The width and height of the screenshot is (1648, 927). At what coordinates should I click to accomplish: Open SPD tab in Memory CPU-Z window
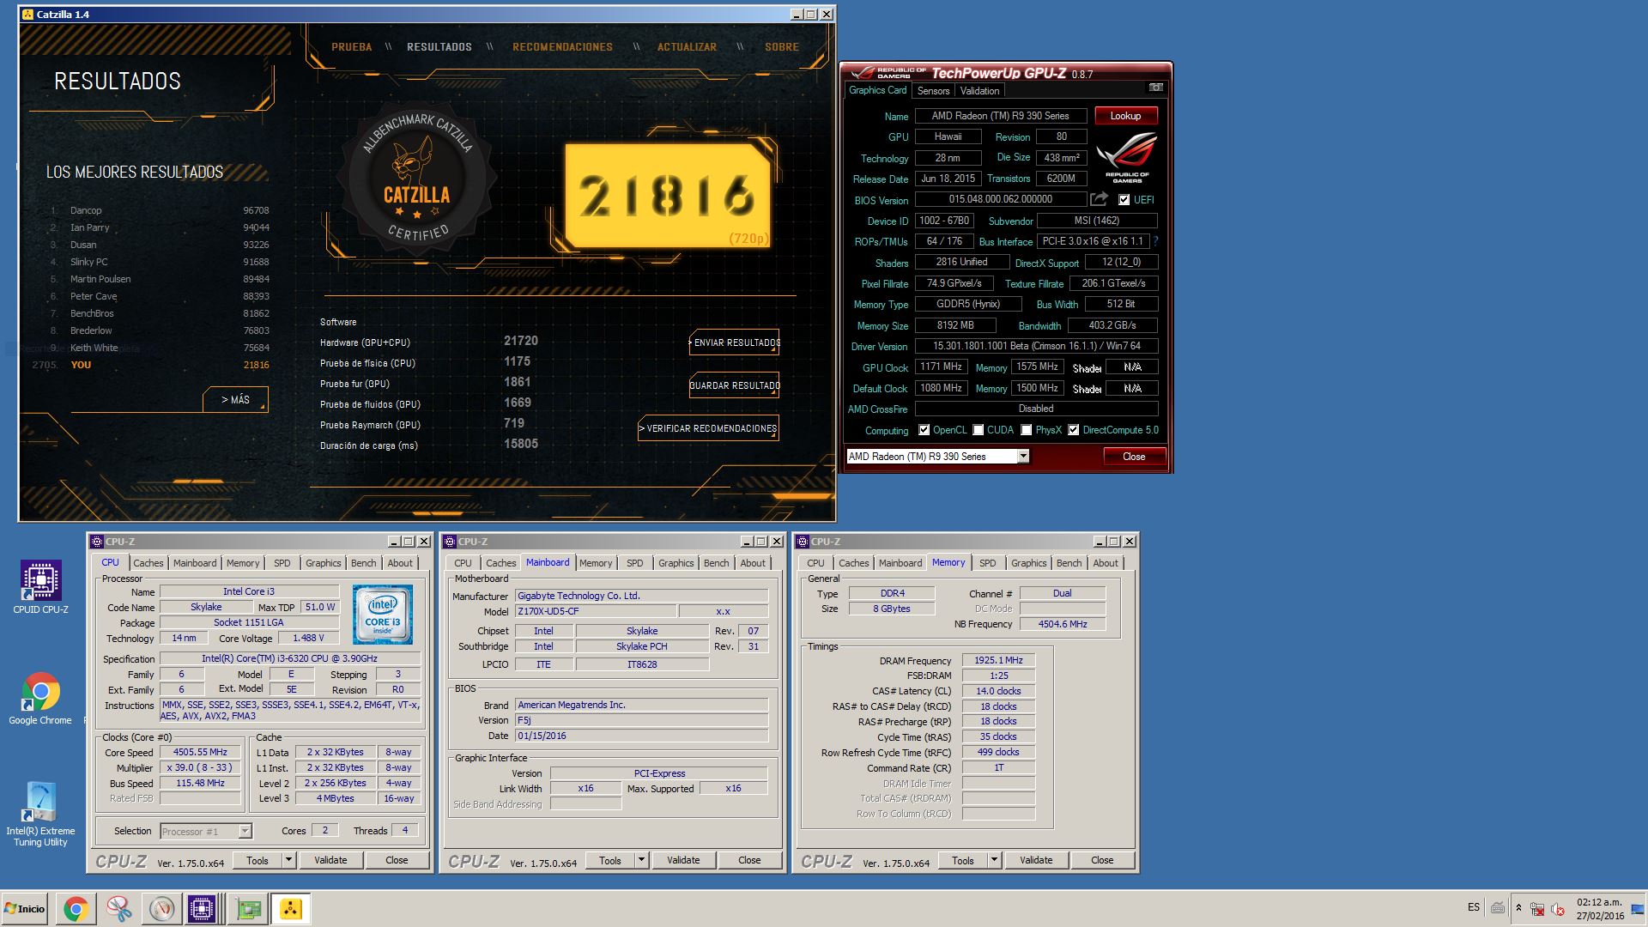(988, 563)
